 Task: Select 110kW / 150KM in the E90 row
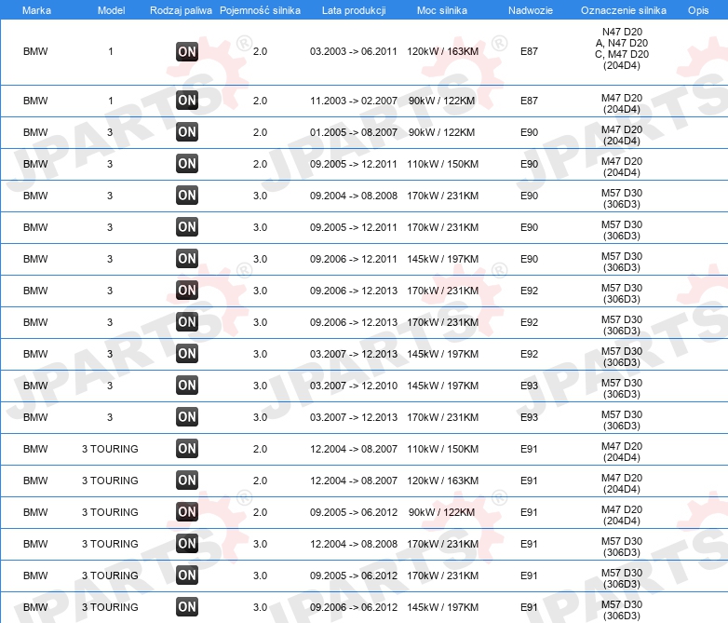point(442,164)
